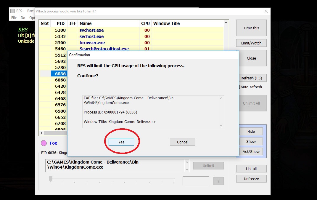Click the Limit/Watch button
Viewport: 317px width, 200px height.
coord(251,43)
